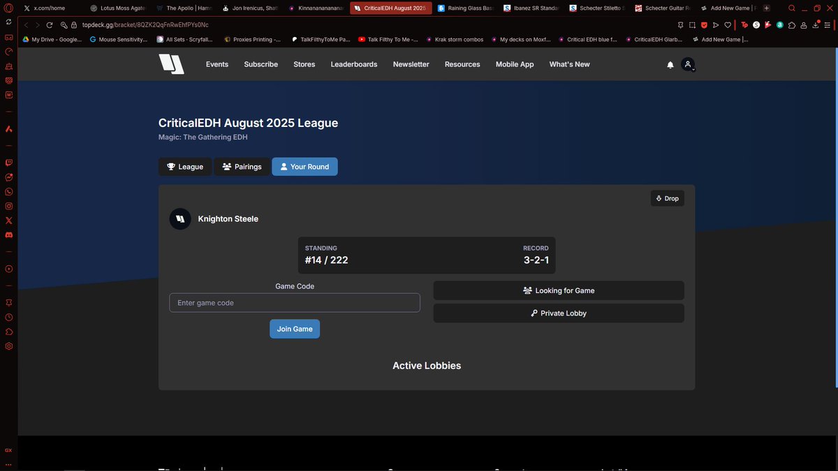Switch to the Ibanez SR Standard tab
The image size is (838, 471).
tap(531, 8)
